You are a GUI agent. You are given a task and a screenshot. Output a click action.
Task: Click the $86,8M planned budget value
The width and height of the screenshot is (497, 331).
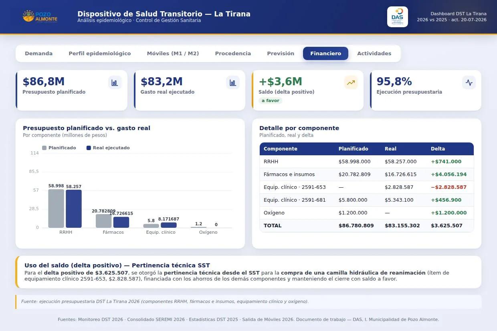[44, 82]
